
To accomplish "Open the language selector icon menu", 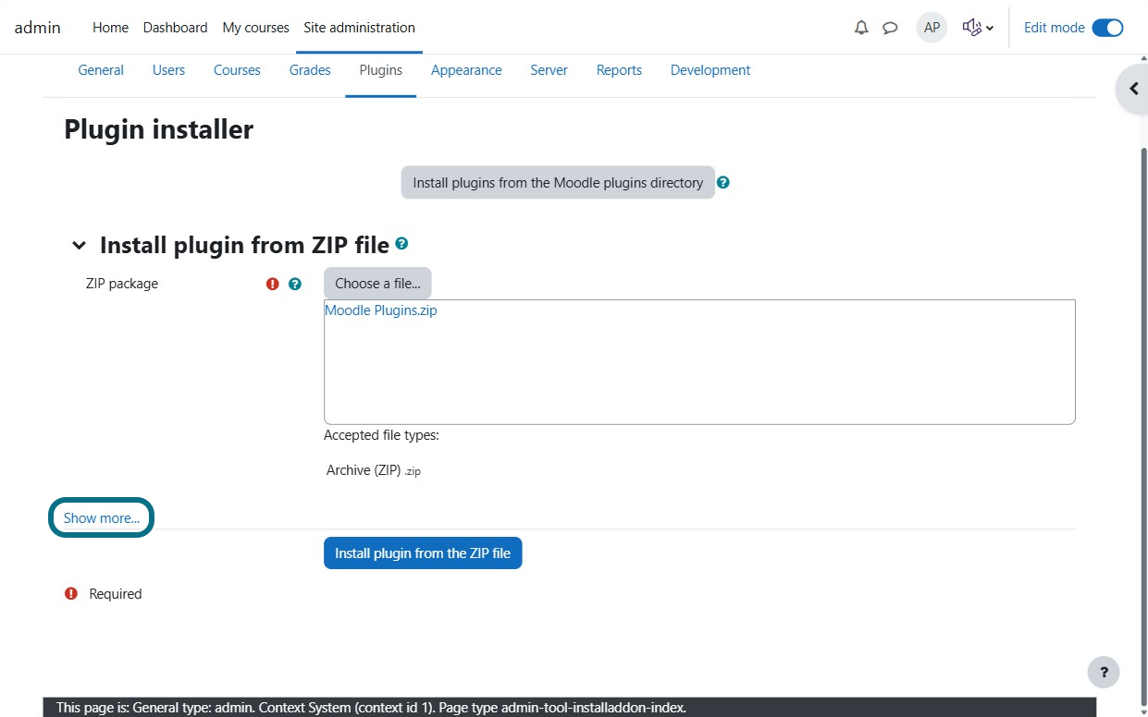I will click(x=978, y=28).
